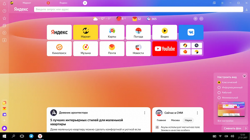Select Москва news tab
This screenshot has height=140, width=250.
pos(175,120)
